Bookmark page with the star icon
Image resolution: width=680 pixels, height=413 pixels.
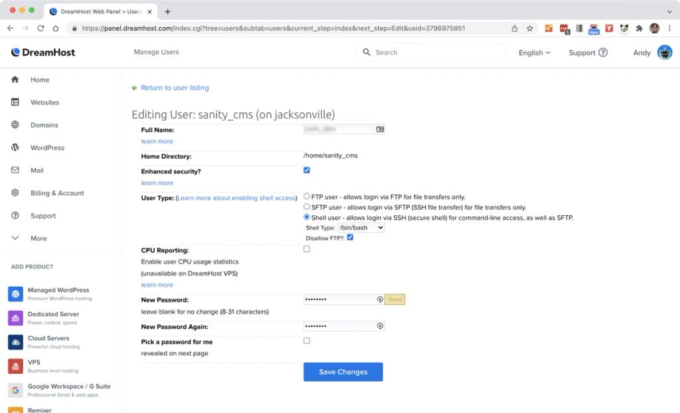529,28
